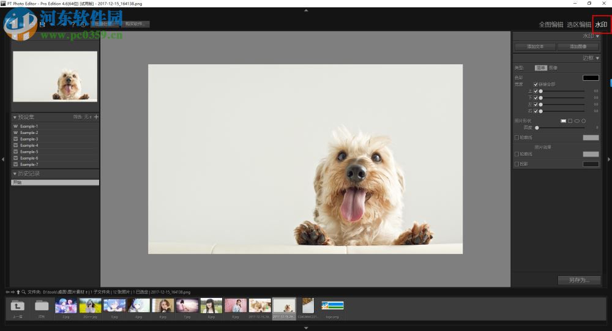The image size is (612, 331).
Task: Select the square outline photo shape
Action: click(x=570, y=121)
